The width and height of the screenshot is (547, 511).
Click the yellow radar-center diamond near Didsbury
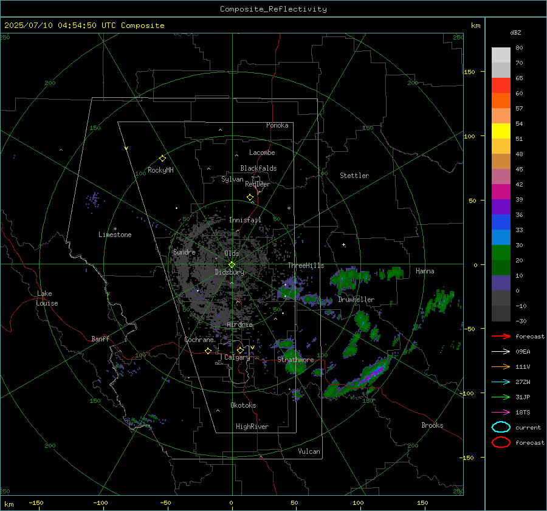232,265
